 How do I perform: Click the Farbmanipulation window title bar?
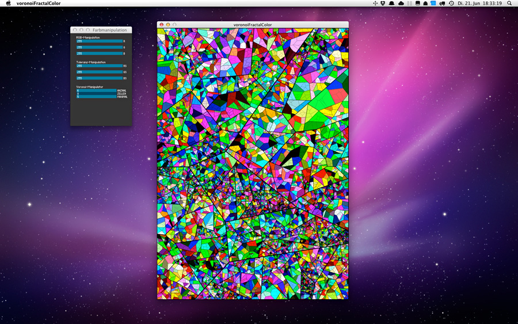[x=109, y=29]
